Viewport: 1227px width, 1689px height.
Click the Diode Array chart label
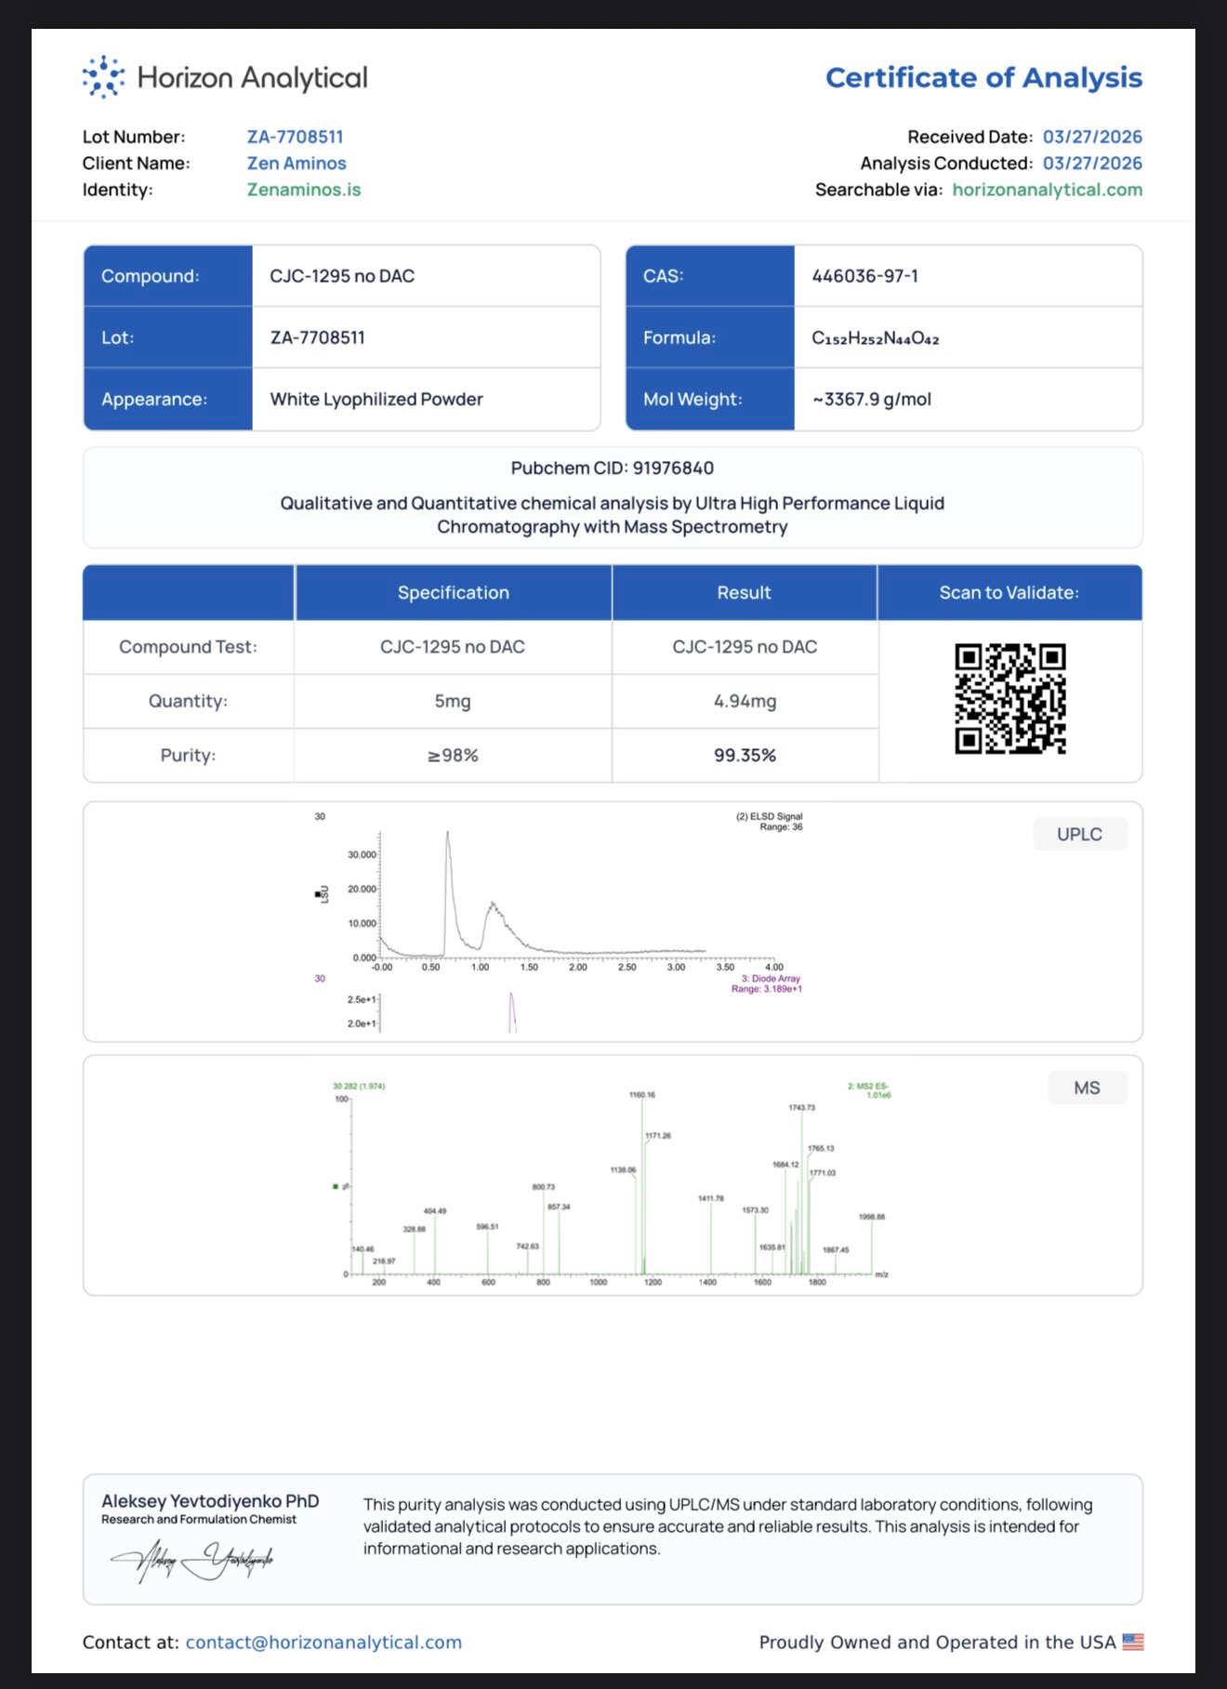point(767,983)
